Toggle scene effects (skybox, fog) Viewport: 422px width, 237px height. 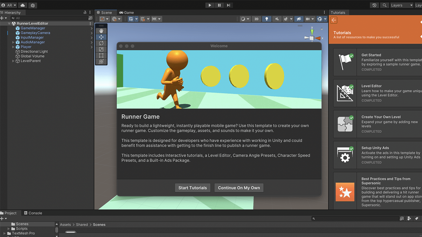(x=286, y=19)
